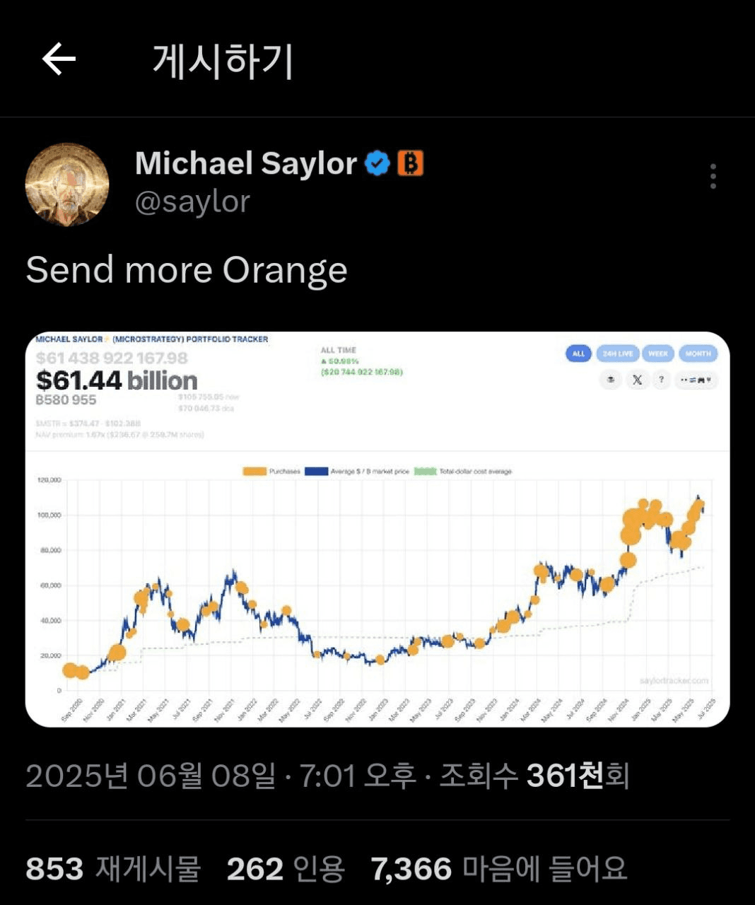Tap the blue verified checkmark badge
This screenshot has width=755, height=905.
point(377,164)
